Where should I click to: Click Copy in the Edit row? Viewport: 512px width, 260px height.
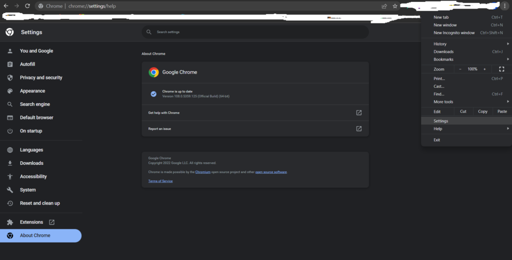click(482, 111)
